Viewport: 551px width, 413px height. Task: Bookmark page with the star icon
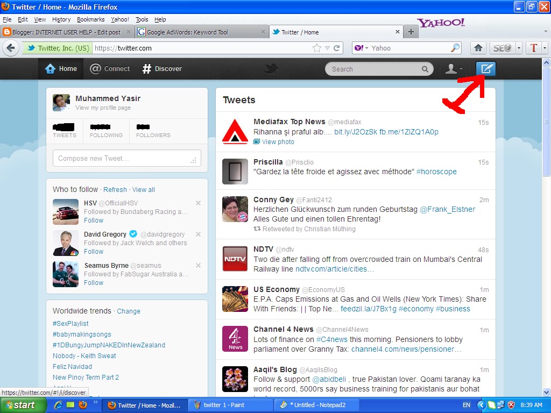coord(316,48)
